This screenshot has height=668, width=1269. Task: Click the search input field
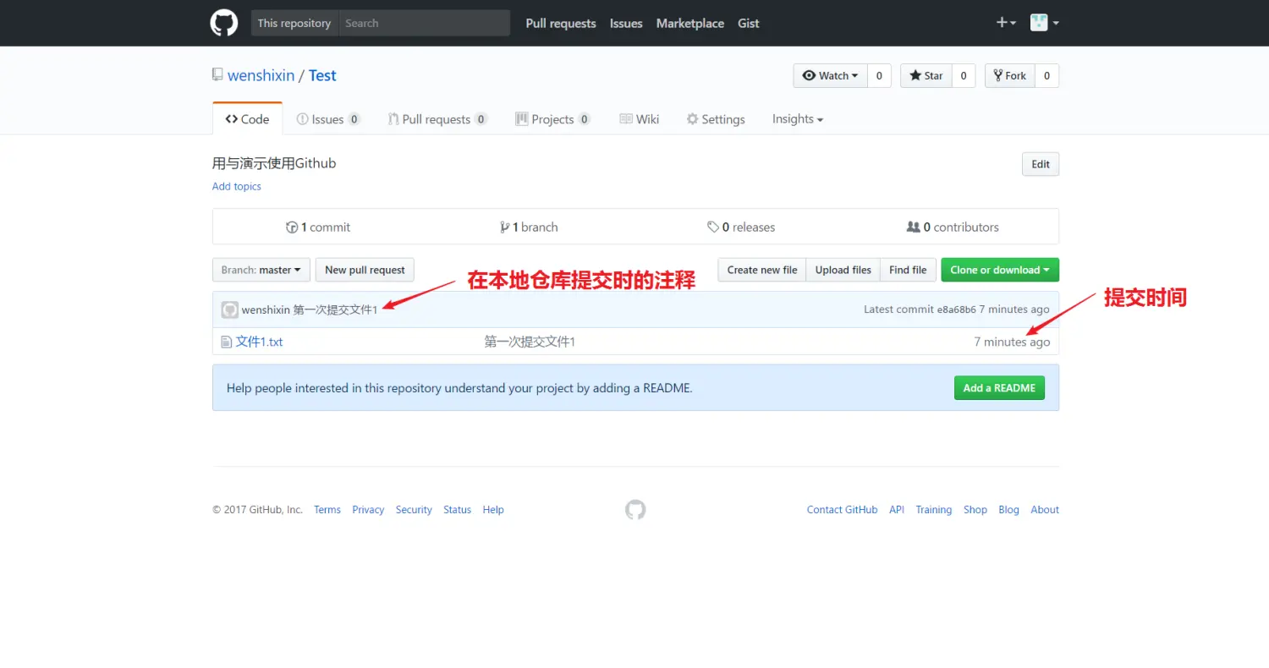pyautogui.click(x=425, y=23)
